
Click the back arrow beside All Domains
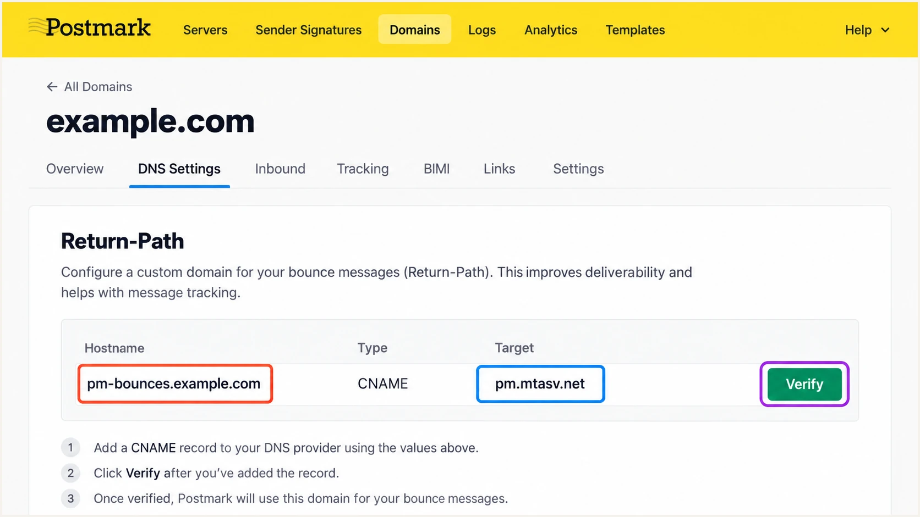coord(52,87)
